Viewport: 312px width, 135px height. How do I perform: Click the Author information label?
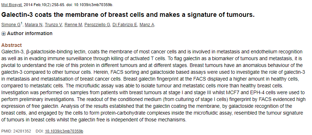[30, 33]
